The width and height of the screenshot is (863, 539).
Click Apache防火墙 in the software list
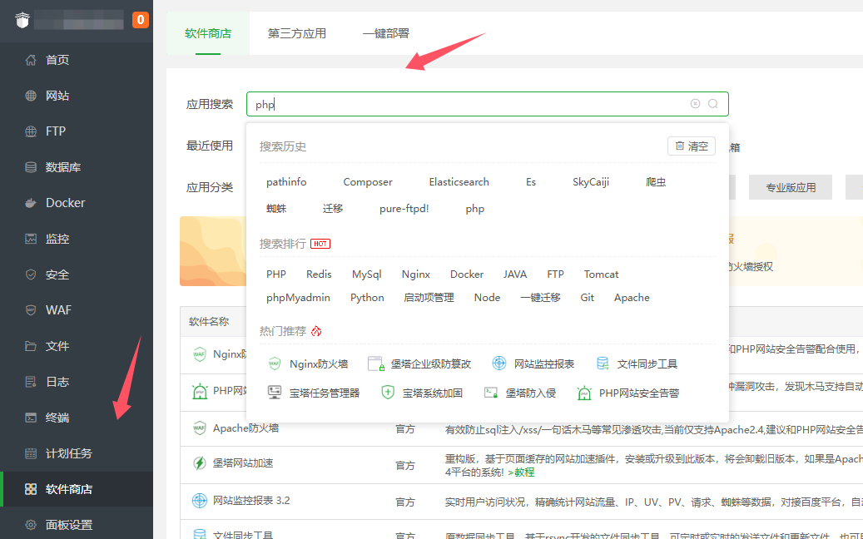click(x=246, y=428)
